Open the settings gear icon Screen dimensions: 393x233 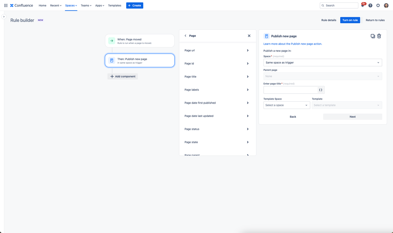point(378,5)
